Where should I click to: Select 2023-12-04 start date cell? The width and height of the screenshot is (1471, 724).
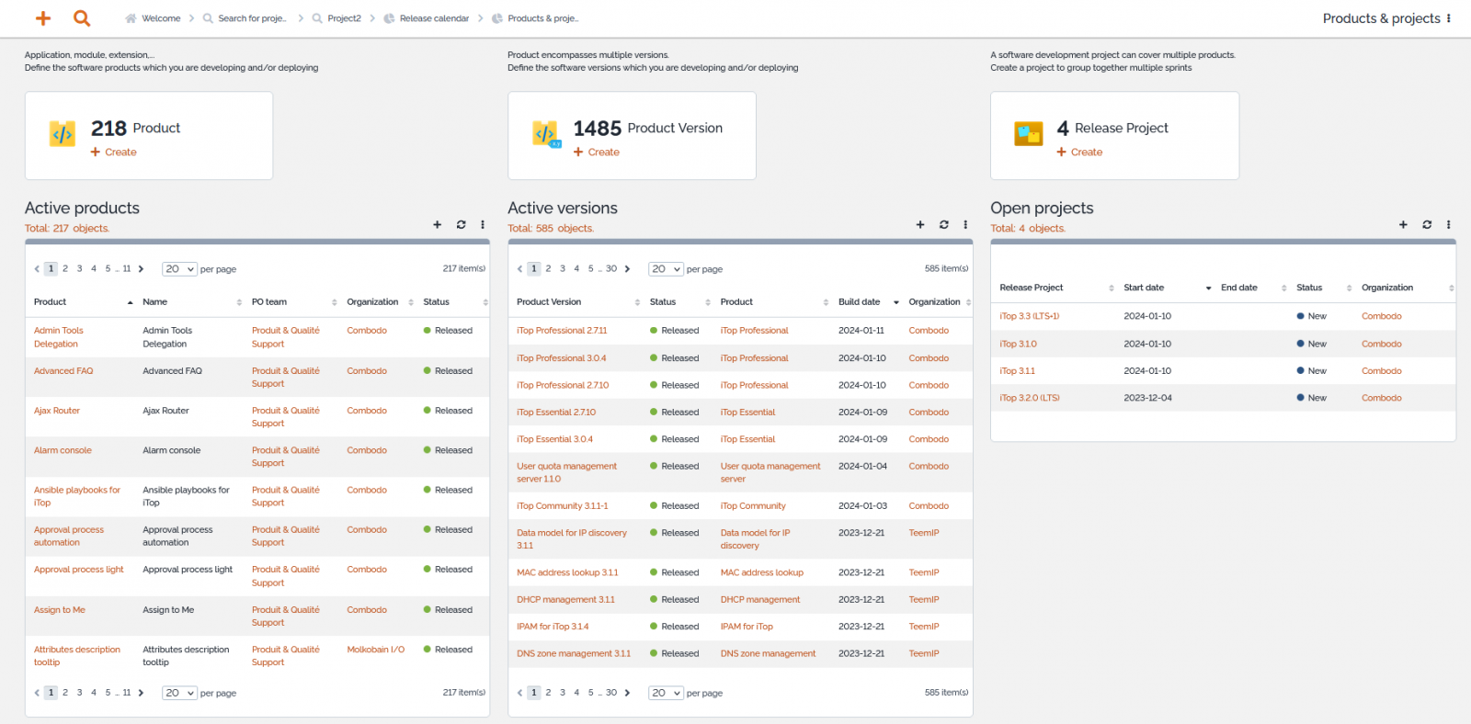(x=1147, y=398)
